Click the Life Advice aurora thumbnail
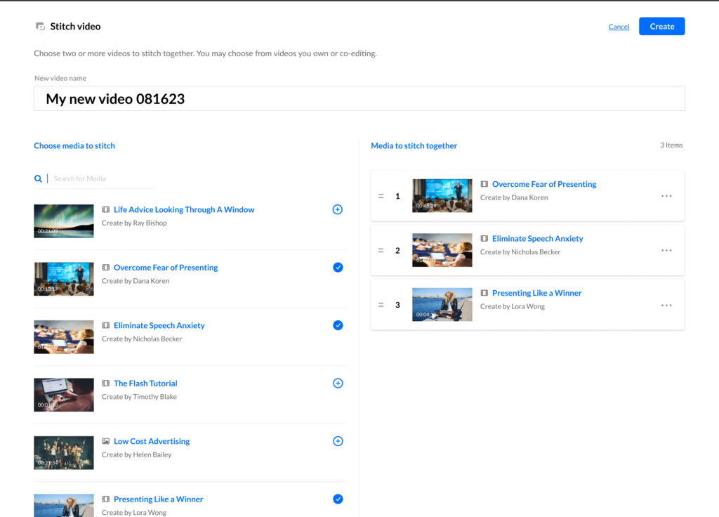The image size is (719, 517). (64, 221)
